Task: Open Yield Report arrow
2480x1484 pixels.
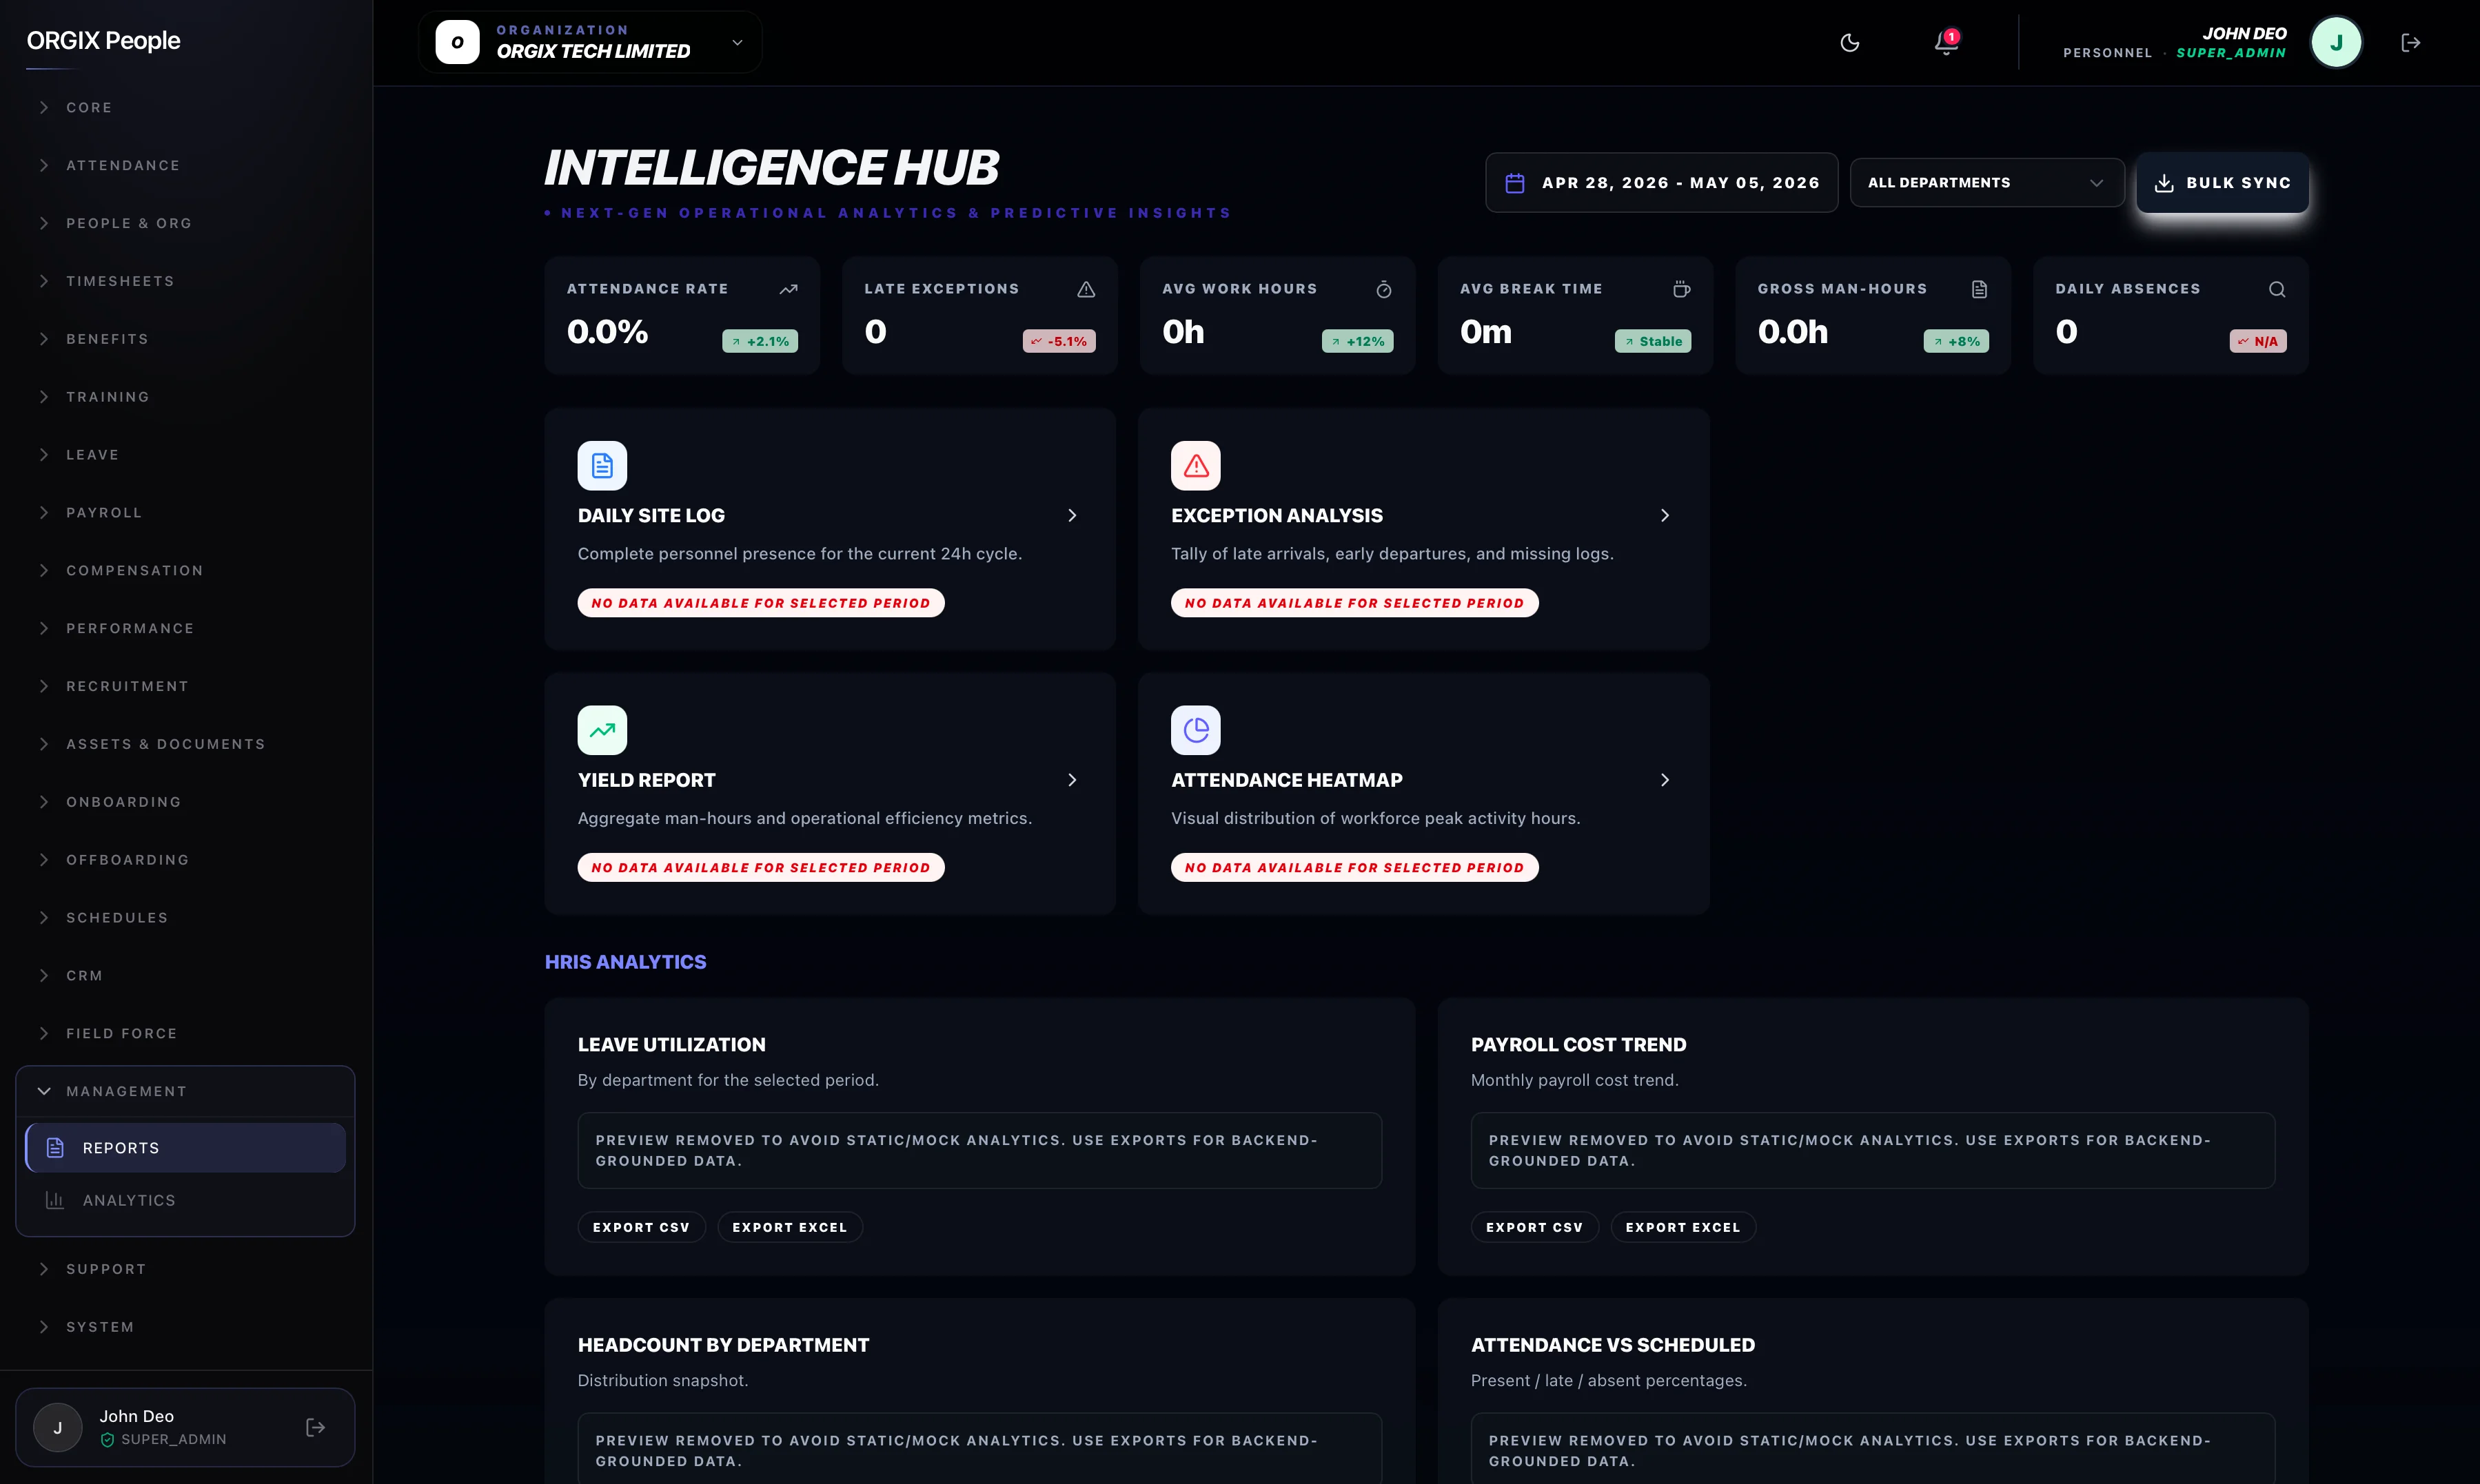Action: tap(1073, 780)
